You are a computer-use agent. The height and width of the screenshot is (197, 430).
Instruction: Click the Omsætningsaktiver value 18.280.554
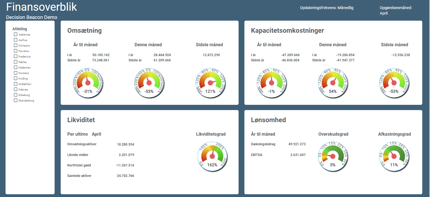click(125, 144)
